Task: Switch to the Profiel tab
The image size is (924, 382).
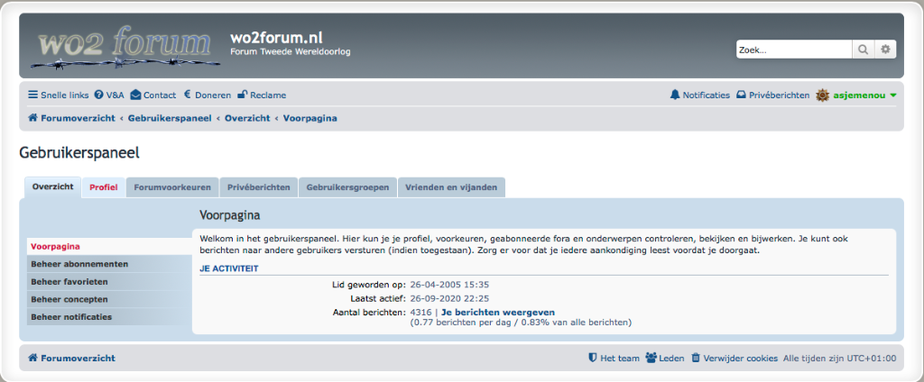Action: (x=104, y=187)
